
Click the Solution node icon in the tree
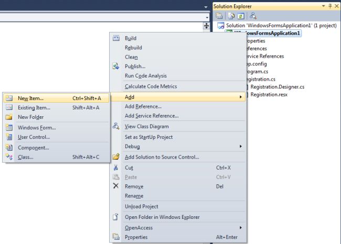(x=221, y=26)
